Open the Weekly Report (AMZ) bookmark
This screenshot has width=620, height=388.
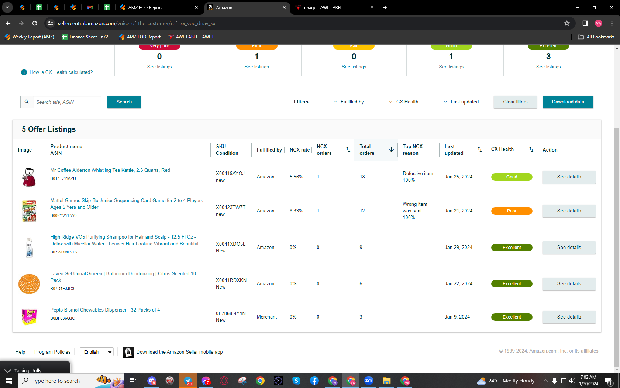tap(30, 37)
